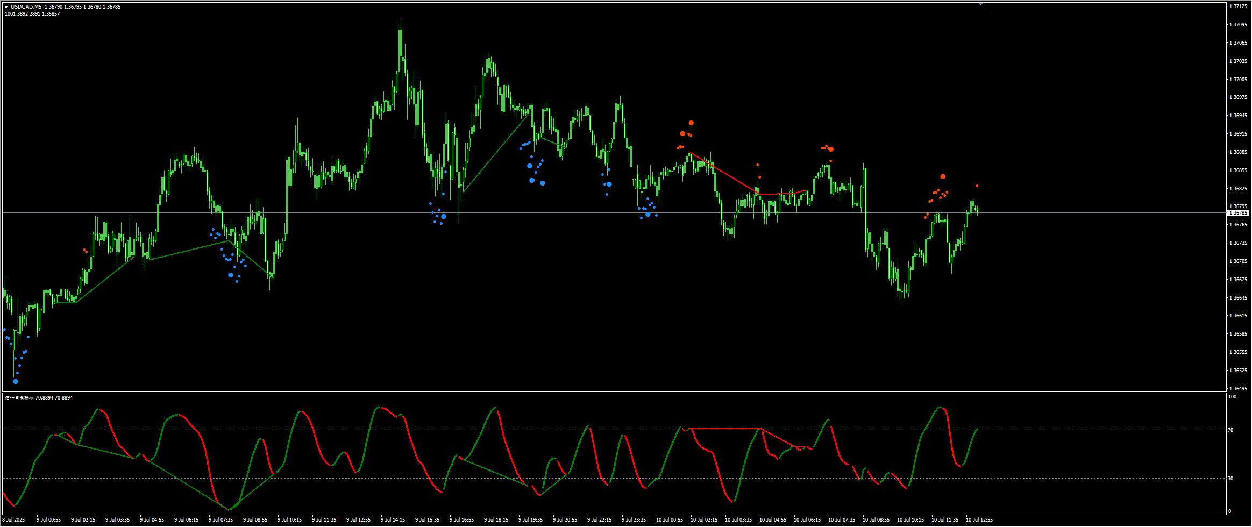The width and height of the screenshot is (1252, 527).
Task: Click the 1.36495 price on the price axis
Action: pos(1238,388)
